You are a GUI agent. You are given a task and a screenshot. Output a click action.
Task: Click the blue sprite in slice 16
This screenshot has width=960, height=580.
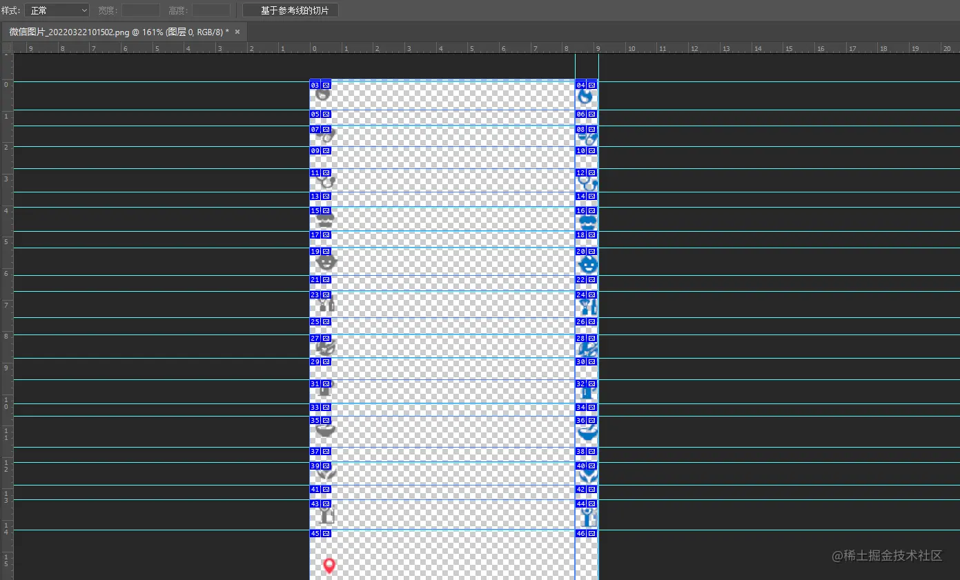pos(588,222)
